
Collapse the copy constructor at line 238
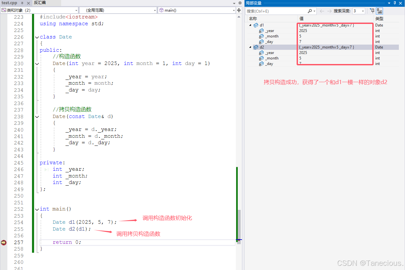(37, 117)
